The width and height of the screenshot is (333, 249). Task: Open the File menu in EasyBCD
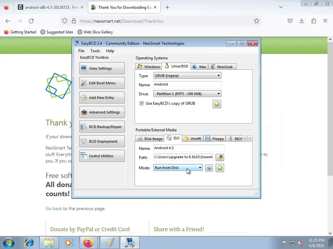pyautogui.click(x=81, y=51)
